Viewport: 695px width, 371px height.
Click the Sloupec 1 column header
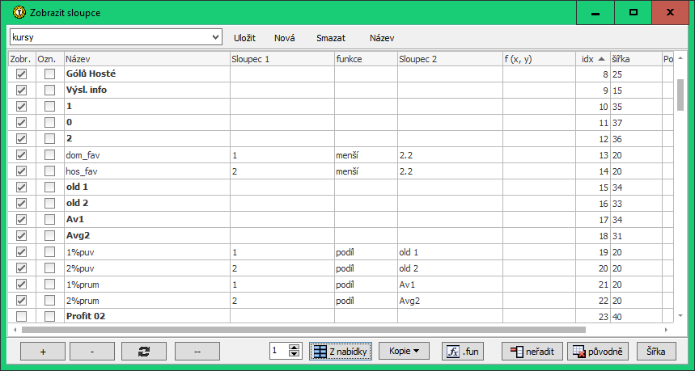coord(282,59)
